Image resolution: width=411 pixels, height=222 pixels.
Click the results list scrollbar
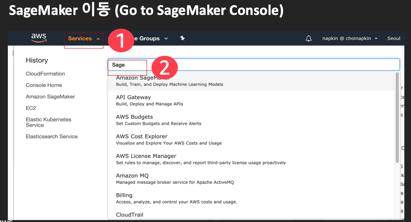tap(397, 117)
